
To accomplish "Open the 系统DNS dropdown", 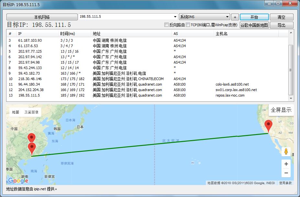I will tap(228, 17).
